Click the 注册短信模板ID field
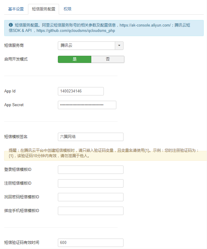This screenshot has width=207, height=249. [x=90, y=183]
